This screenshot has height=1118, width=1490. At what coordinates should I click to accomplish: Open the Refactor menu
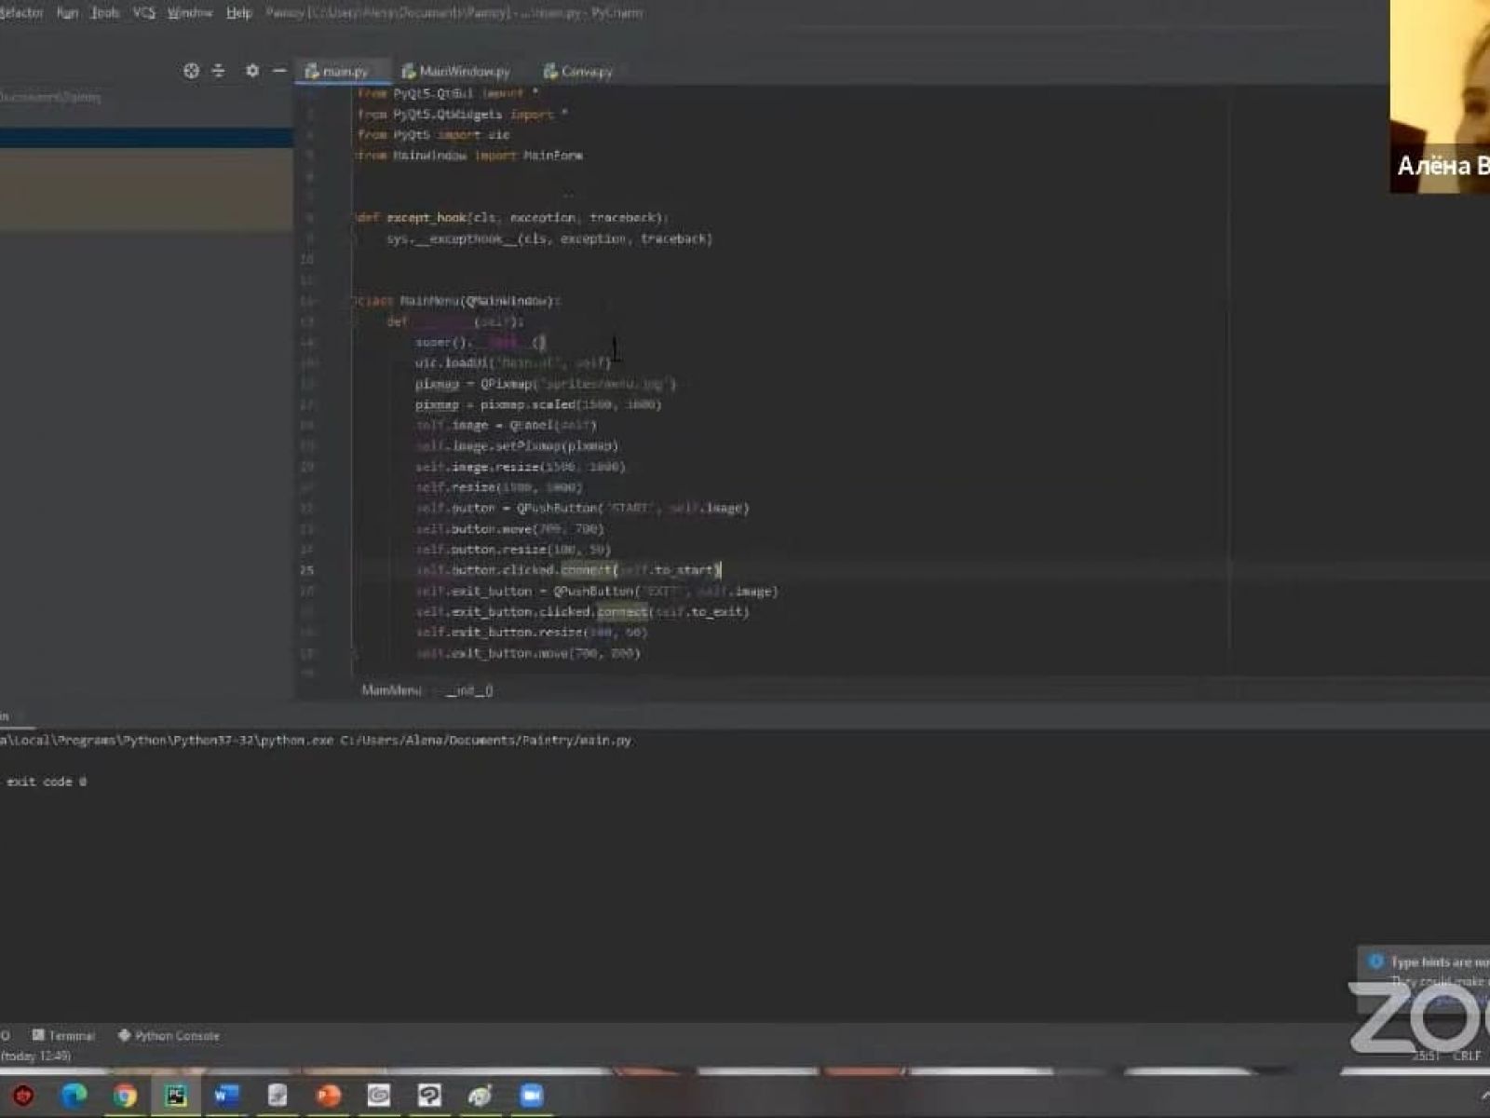20,13
